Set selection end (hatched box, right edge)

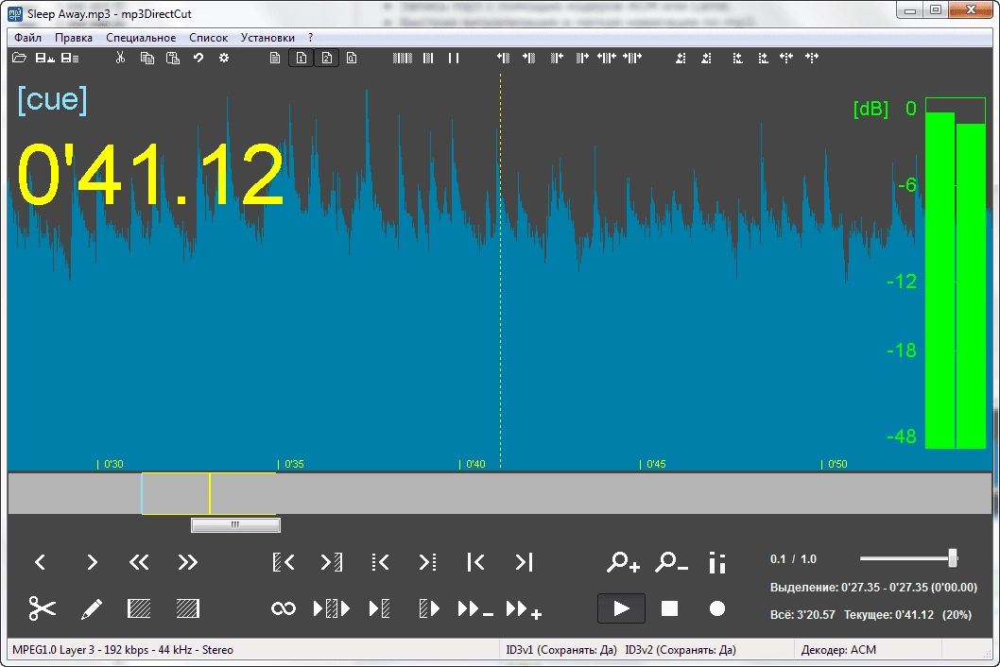click(x=187, y=609)
